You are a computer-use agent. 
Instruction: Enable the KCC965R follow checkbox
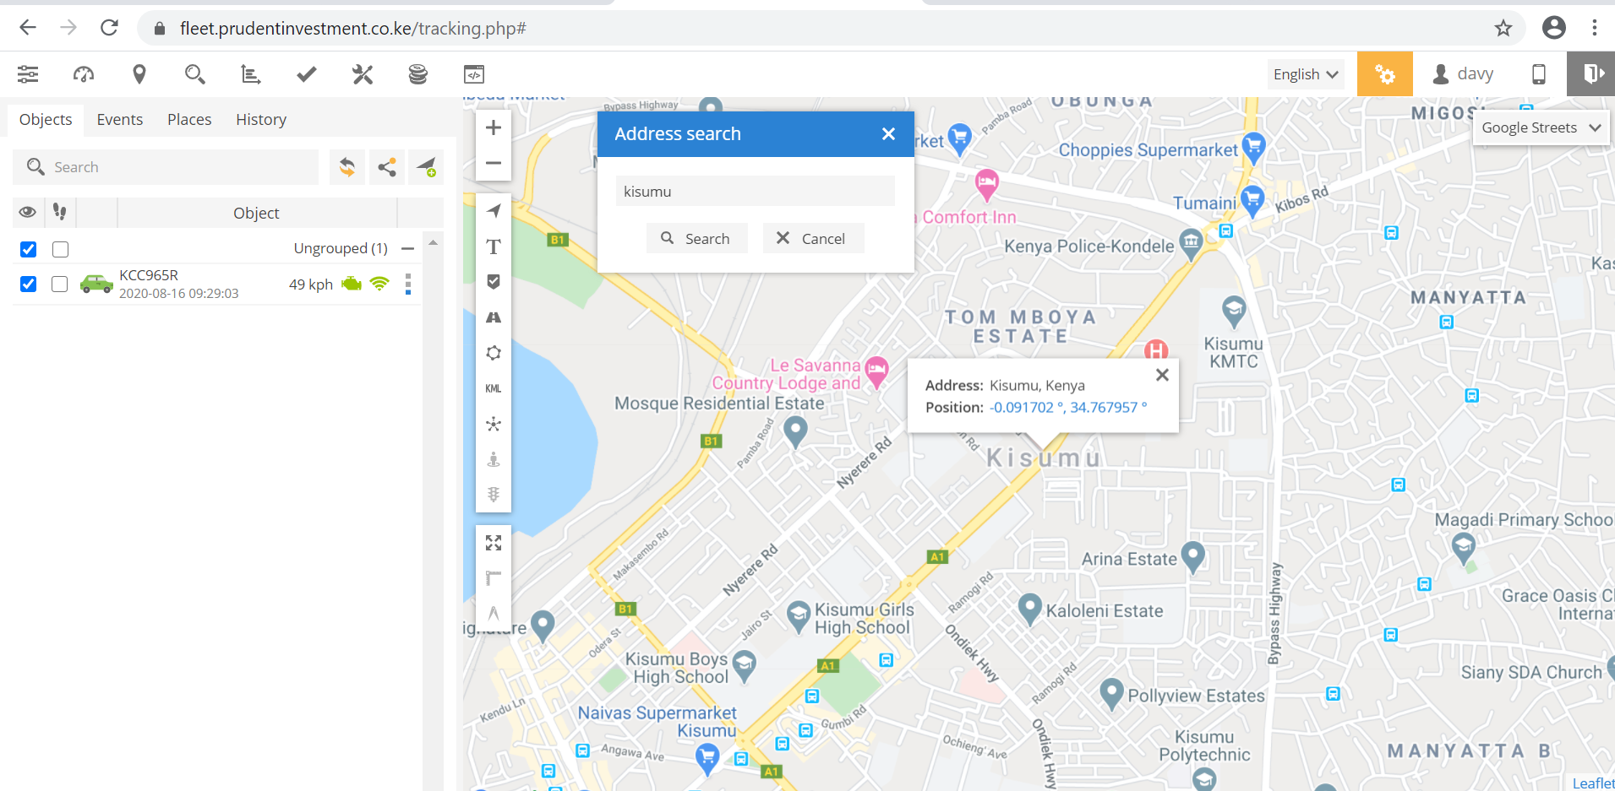(x=60, y=284)
